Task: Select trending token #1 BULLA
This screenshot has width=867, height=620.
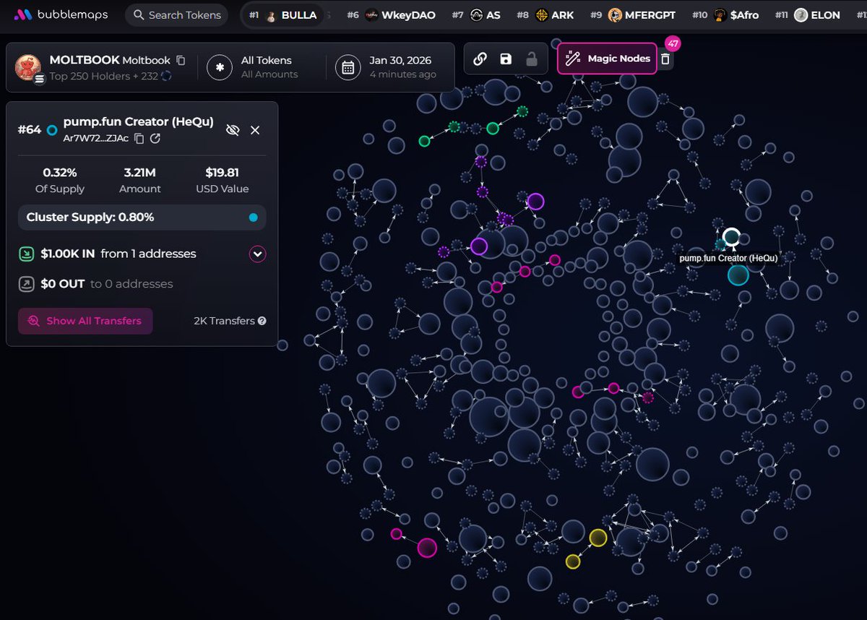Action: pos(283,14)
